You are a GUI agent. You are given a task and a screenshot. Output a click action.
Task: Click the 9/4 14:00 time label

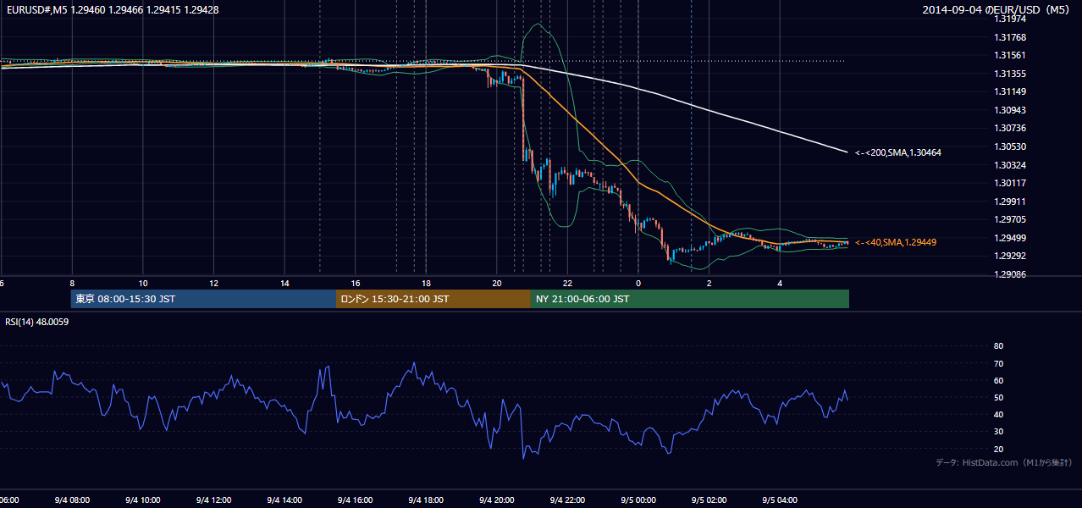(x=284, y=500)
